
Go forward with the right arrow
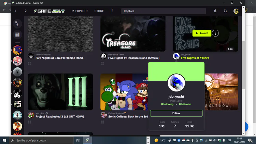click(26, 11)
